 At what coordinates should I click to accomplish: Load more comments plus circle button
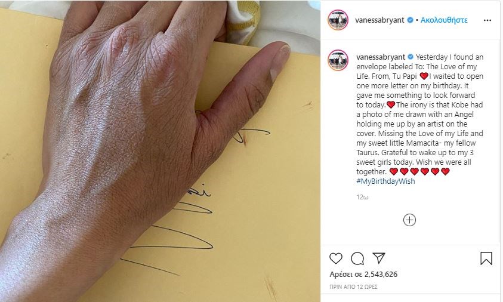coord(410,220)
